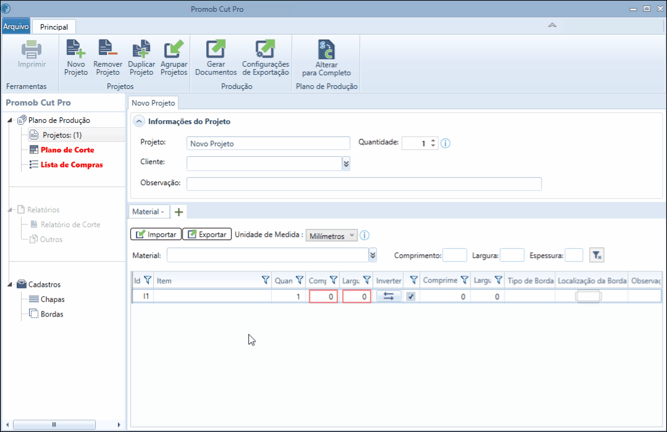Click the Observação input field
Image resolution: width=667 pixels, height=432 pixels.
364,184
